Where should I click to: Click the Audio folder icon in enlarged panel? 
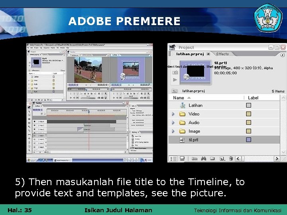tap(182, 123)
